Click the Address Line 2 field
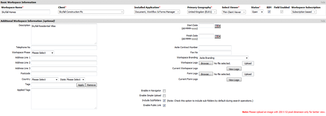This screenshot has height=116, width=326. [64, 63]
